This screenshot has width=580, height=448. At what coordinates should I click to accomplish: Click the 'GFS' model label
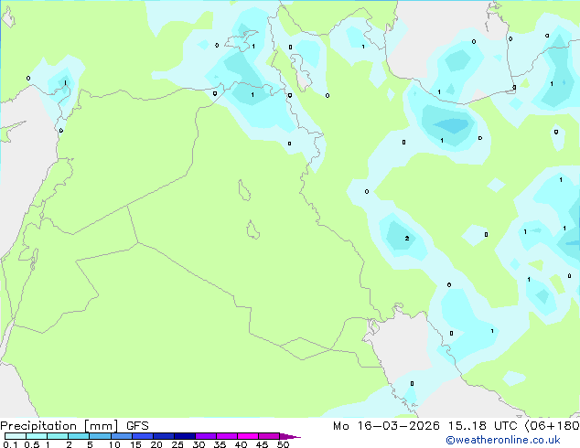pos(137,426)
